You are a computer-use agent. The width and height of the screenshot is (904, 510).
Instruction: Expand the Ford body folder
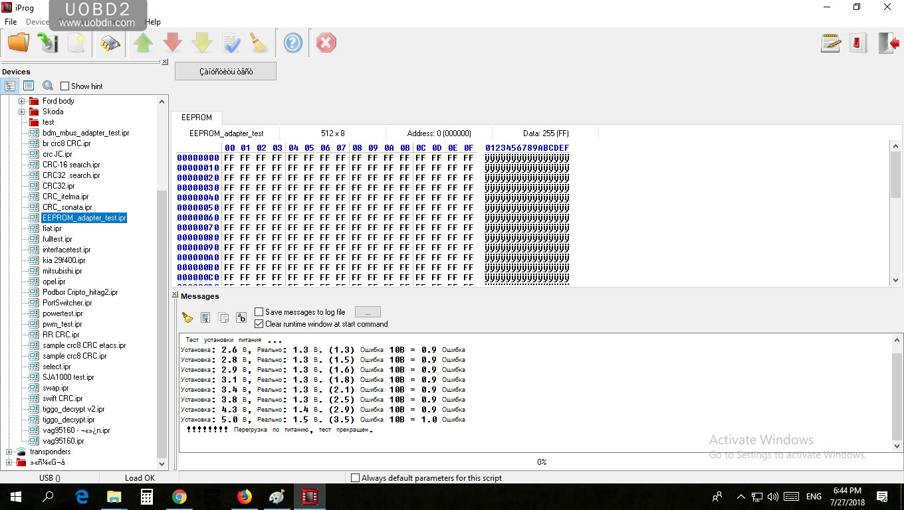(21, 101)
